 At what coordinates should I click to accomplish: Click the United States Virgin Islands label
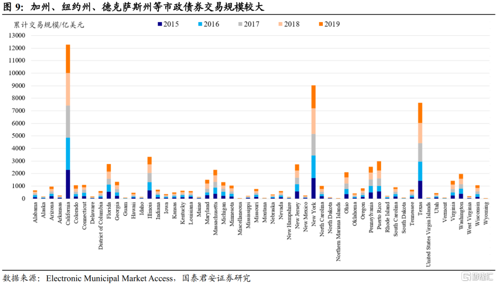pos(428,234)
